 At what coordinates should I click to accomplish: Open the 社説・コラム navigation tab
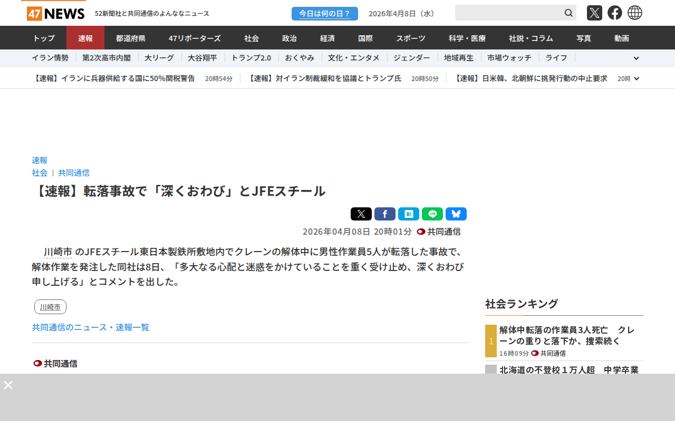click(x=531, y=38)
